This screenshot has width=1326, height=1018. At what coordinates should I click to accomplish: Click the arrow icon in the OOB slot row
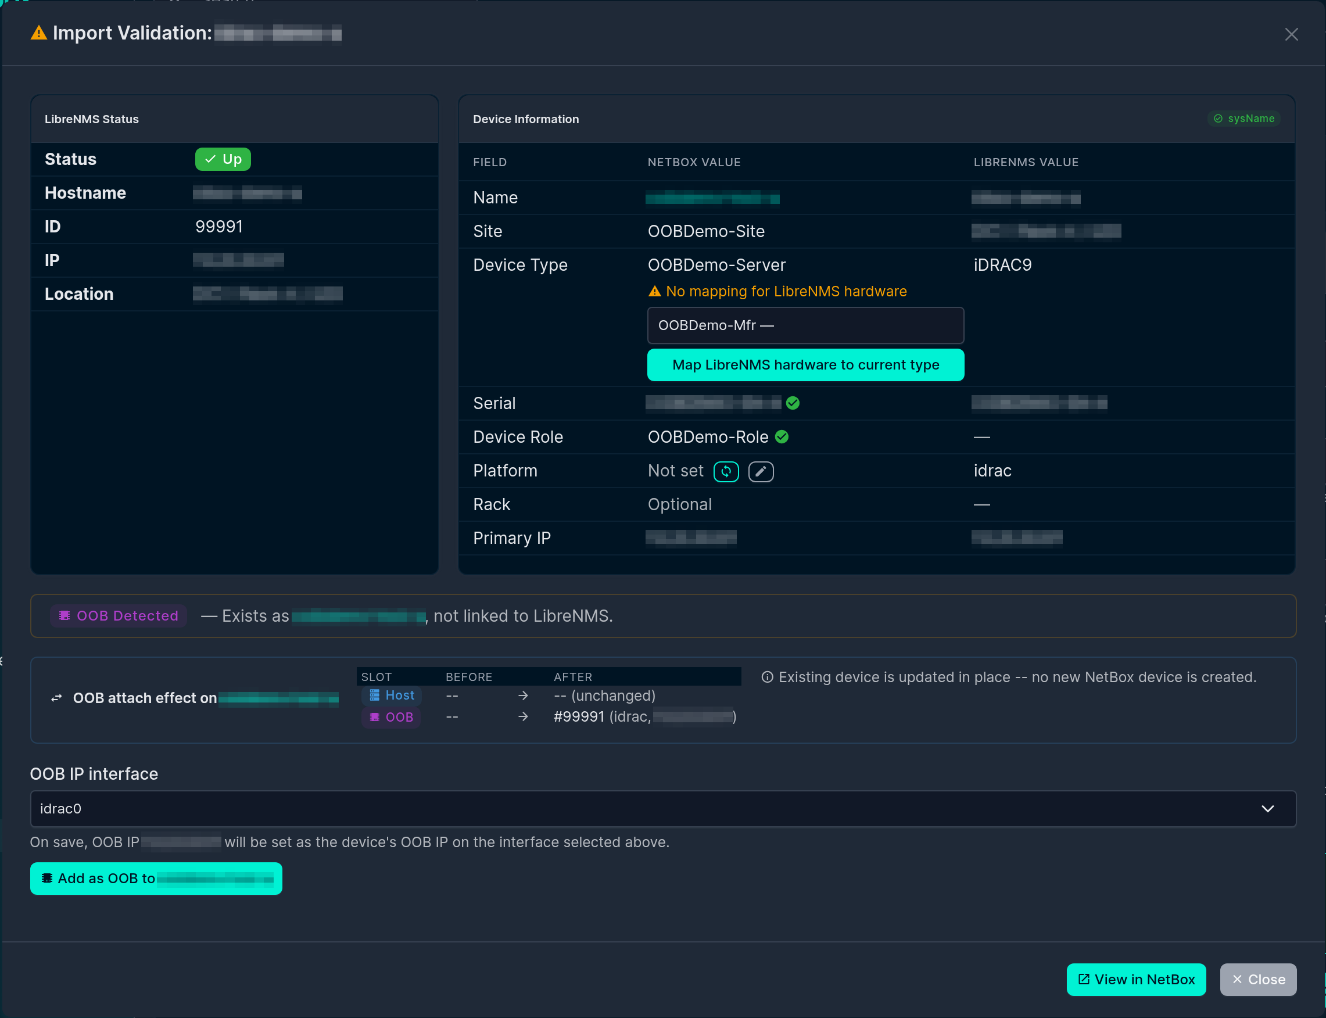point(523,717)
